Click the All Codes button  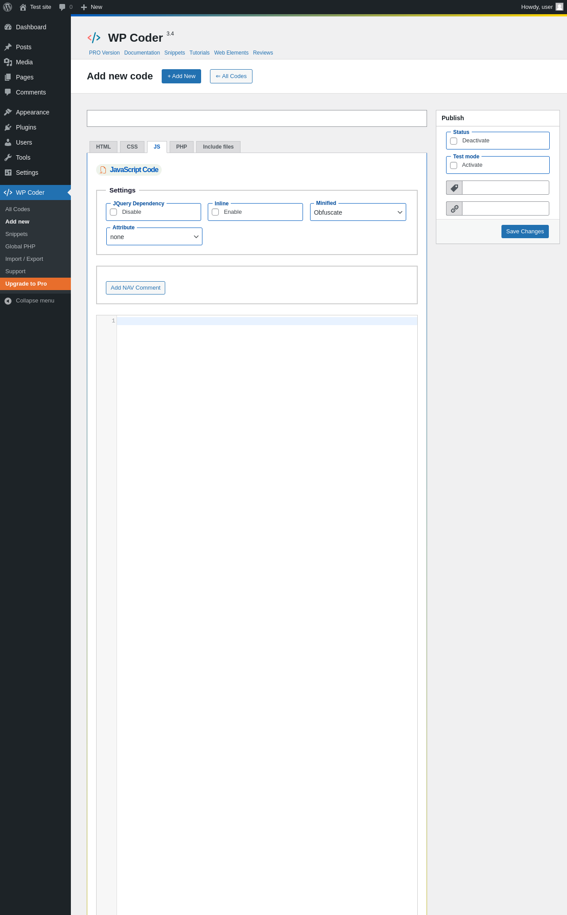pos(231,76)
